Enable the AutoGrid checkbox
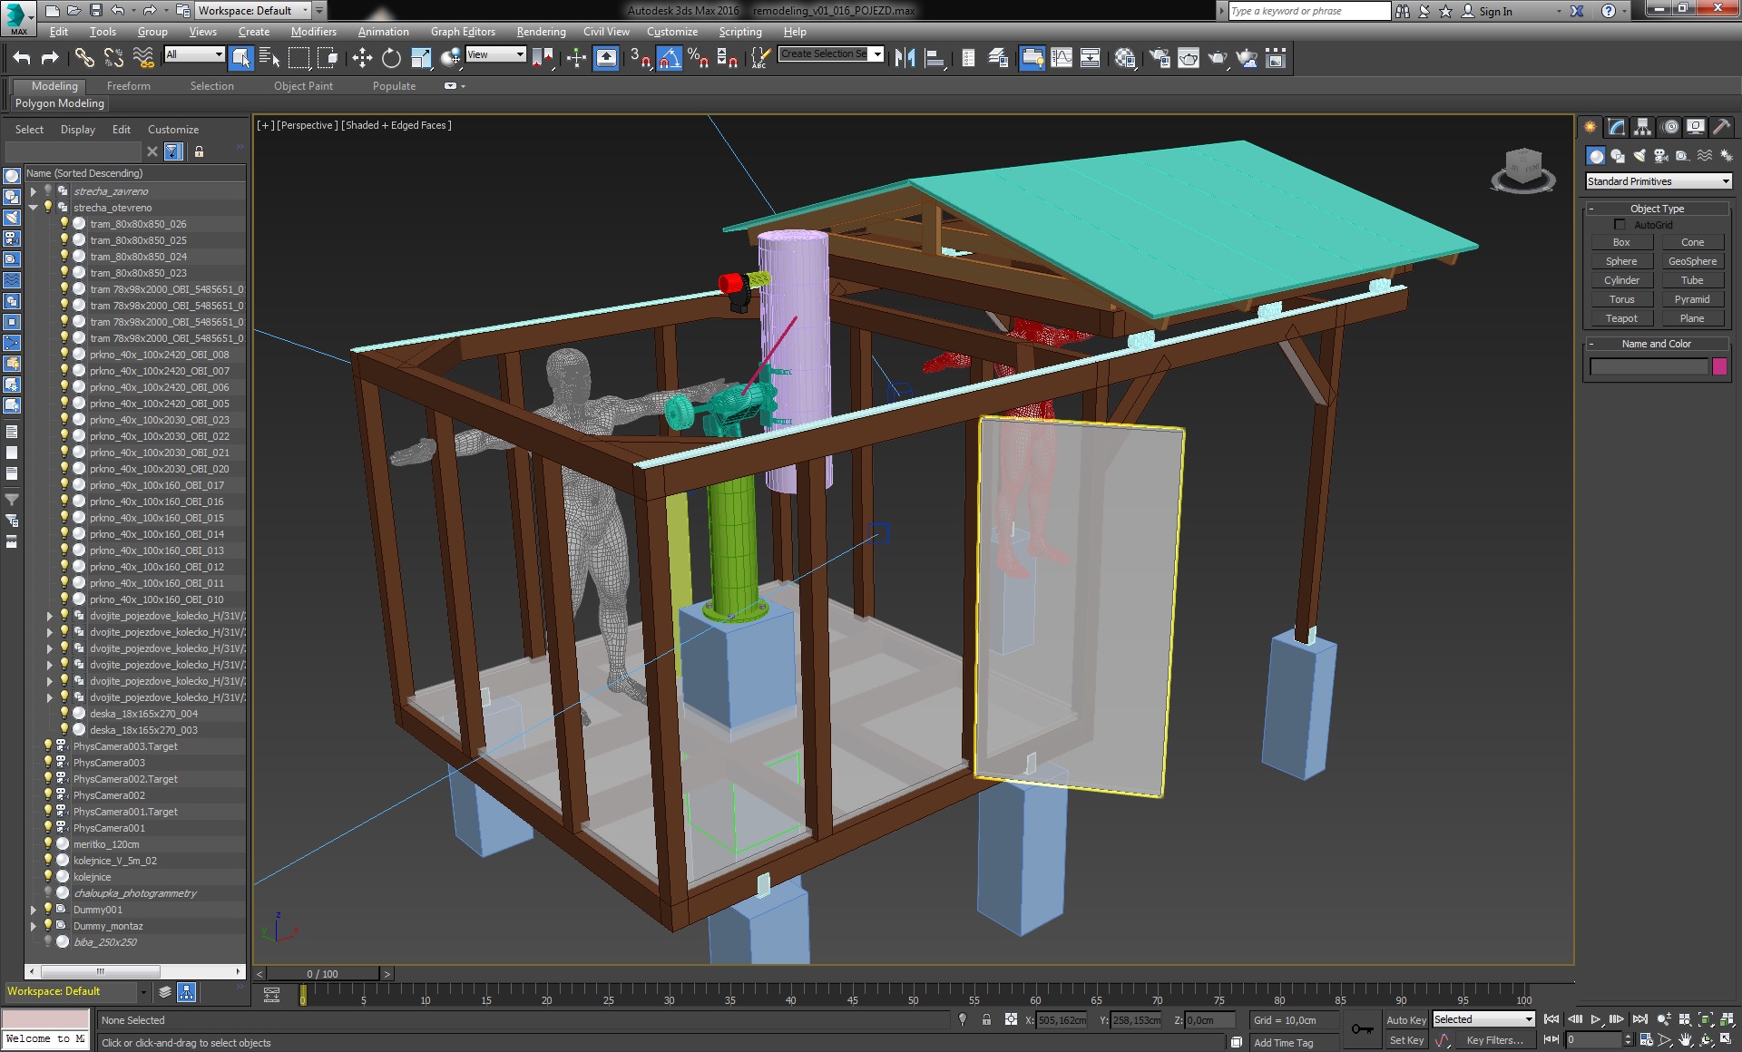1742x1052 pixels. point(1620,225)
